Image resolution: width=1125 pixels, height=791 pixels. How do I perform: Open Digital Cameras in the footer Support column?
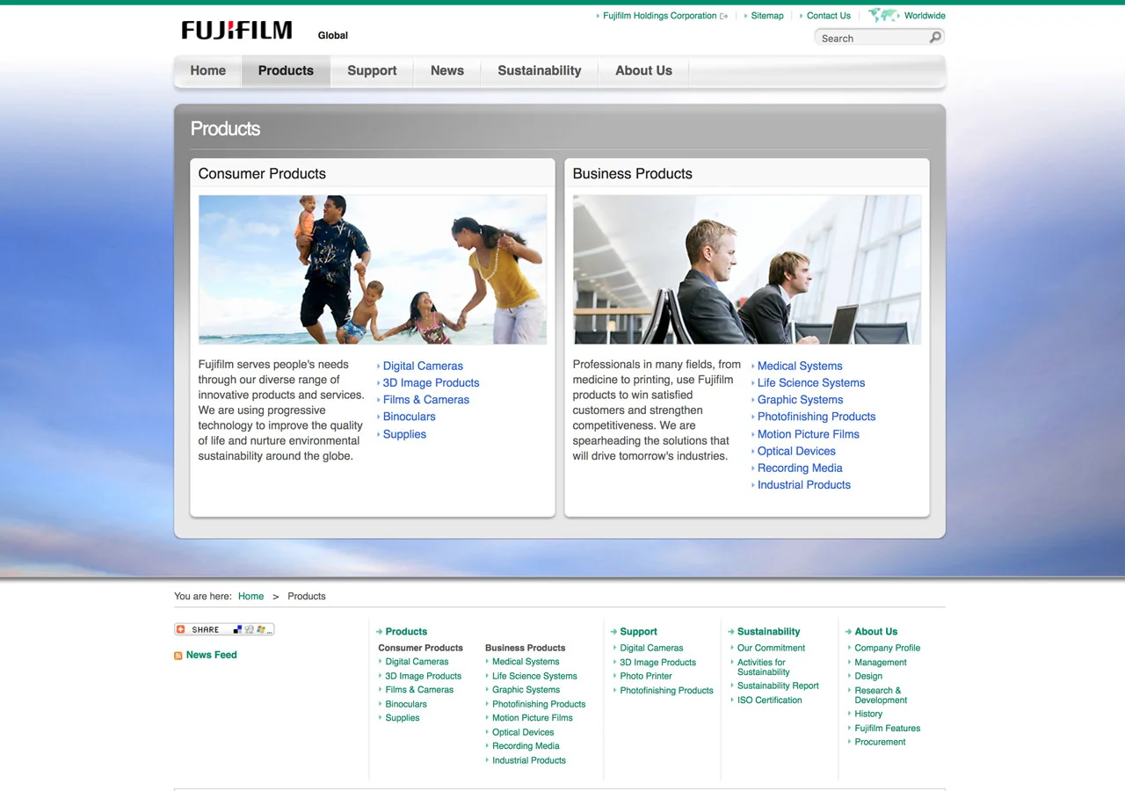(651, 648)
